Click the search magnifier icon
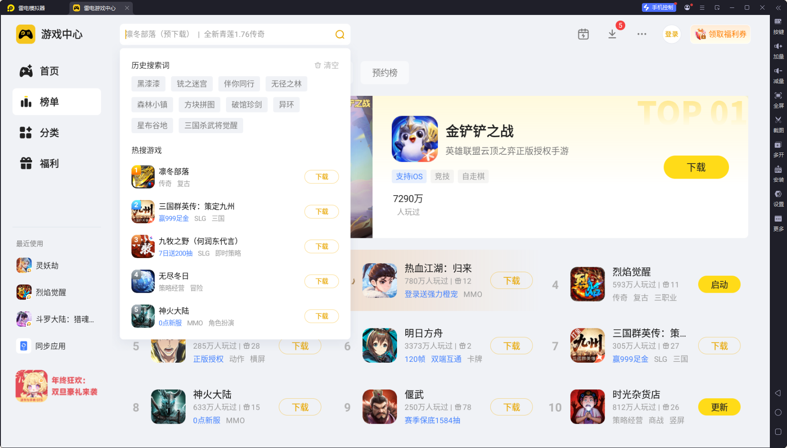The height and width of the screenshot is (448, 787). tap(340, 34)
